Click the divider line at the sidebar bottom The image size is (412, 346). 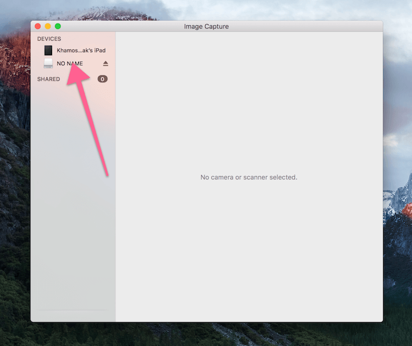pos(72,310)
